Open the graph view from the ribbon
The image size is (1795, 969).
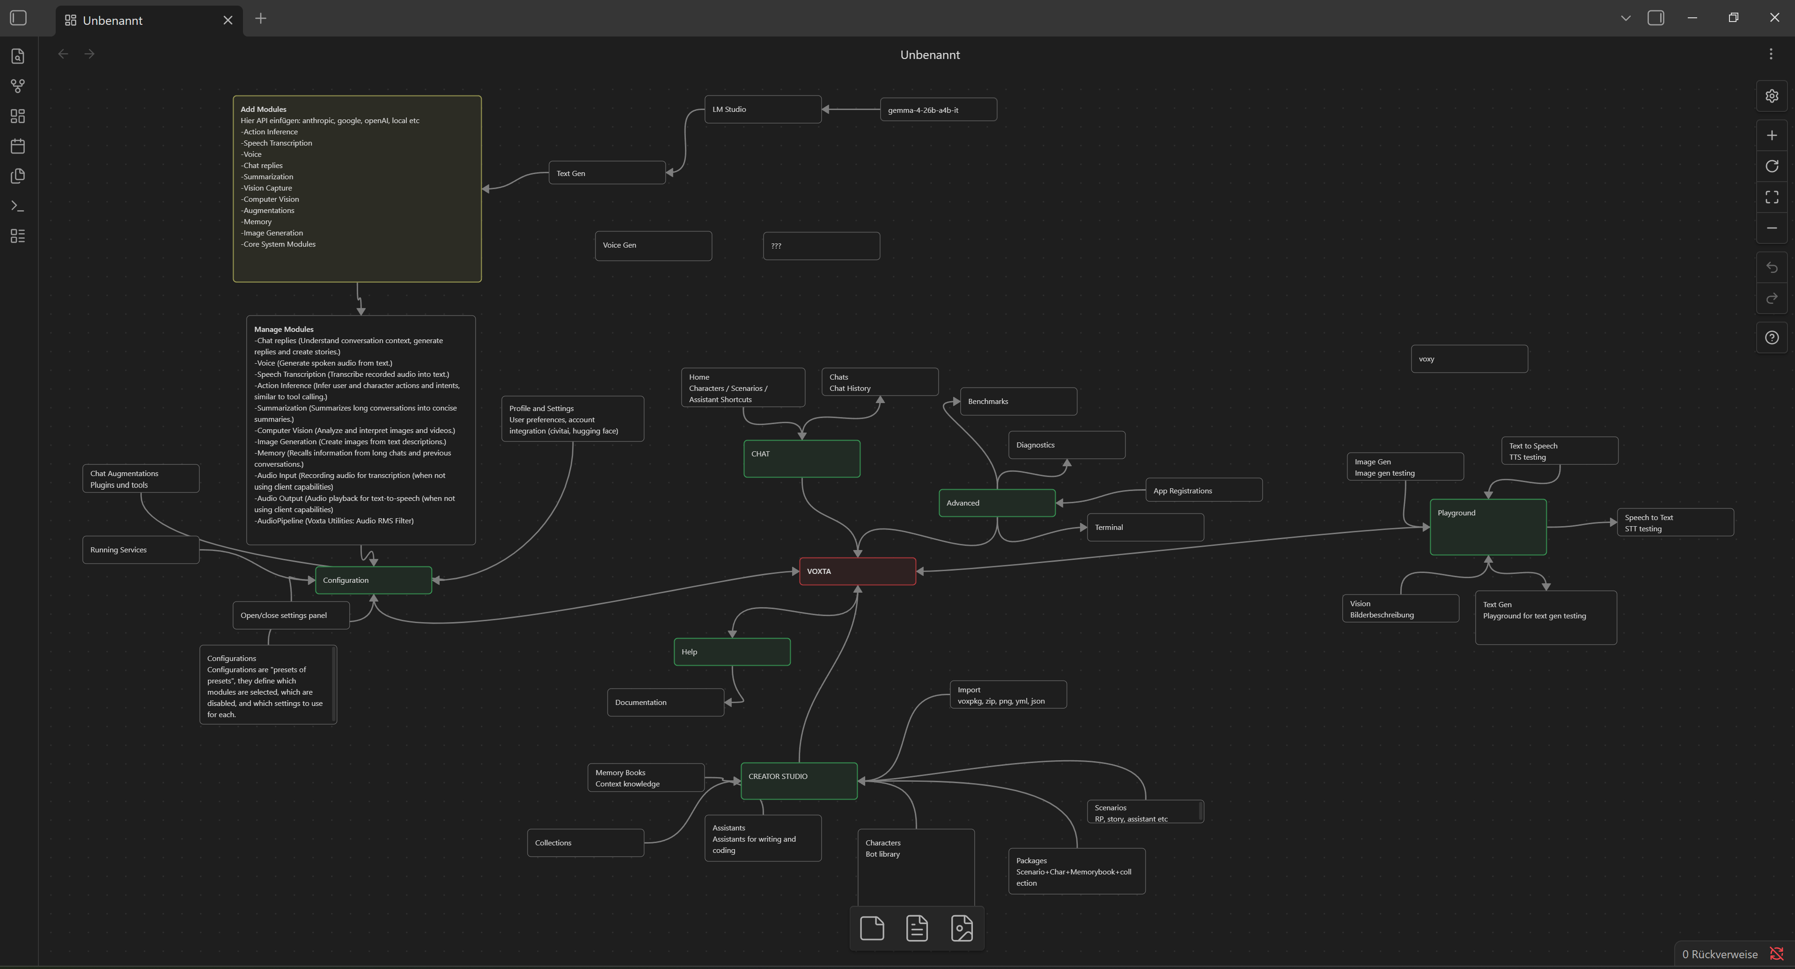tap(18, 86)
